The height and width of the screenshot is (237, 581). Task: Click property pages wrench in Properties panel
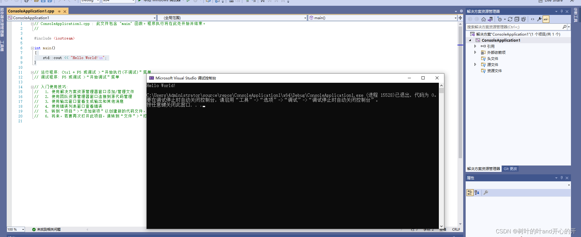click(x=486, y=193)
